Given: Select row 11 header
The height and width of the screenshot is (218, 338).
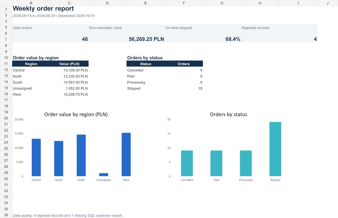Looking at the screenshot, I should (x=6, y=64).
